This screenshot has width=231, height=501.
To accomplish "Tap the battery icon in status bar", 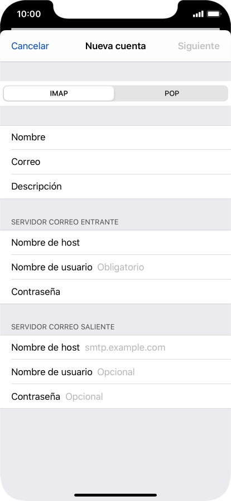I will pyautogui.click(x=214, y=14).
